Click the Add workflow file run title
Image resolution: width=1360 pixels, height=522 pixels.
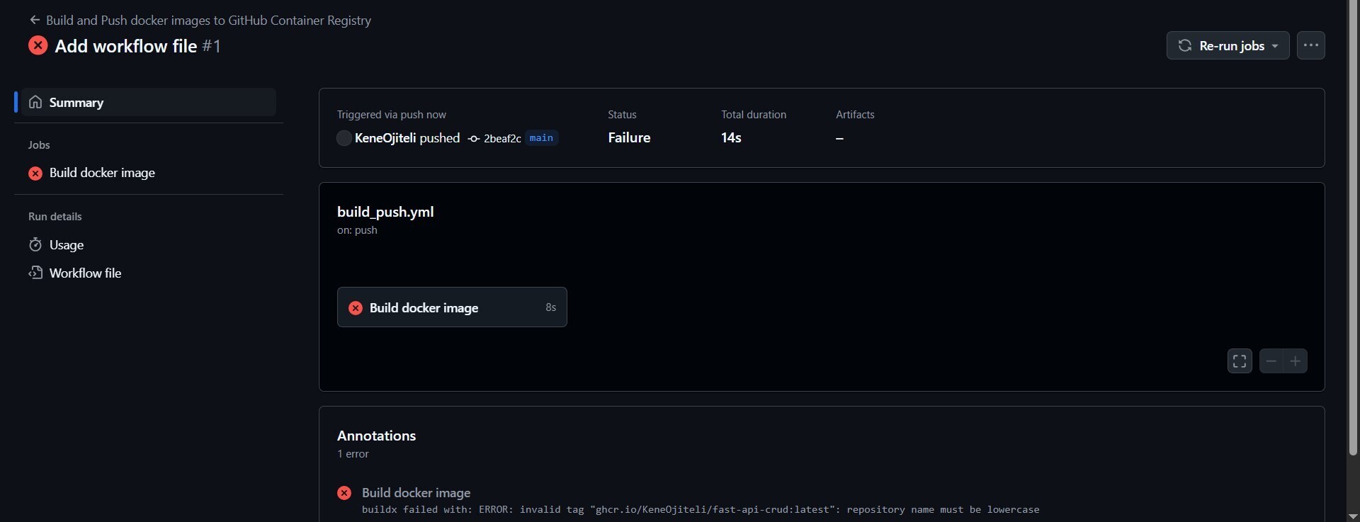[126, 46]
